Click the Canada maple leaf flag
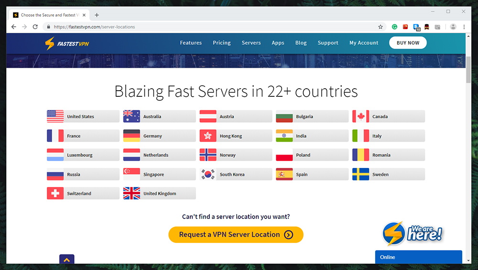478x270 pixels. tap(360, 116)
